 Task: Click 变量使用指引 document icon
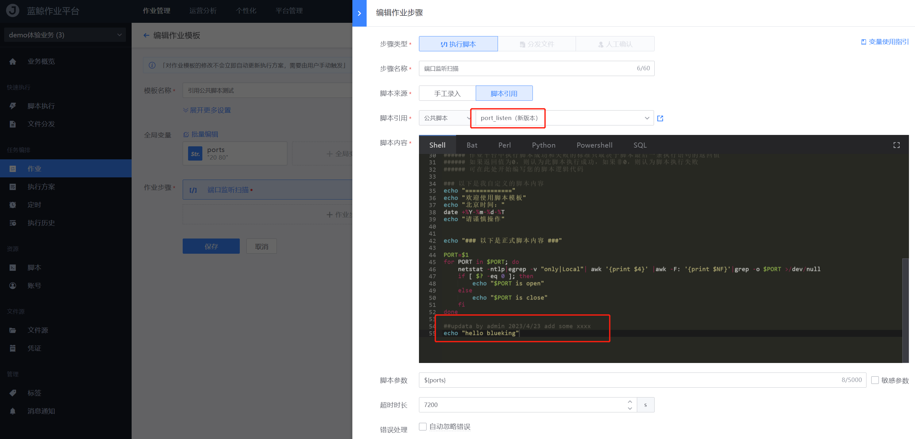pos(864,42)
